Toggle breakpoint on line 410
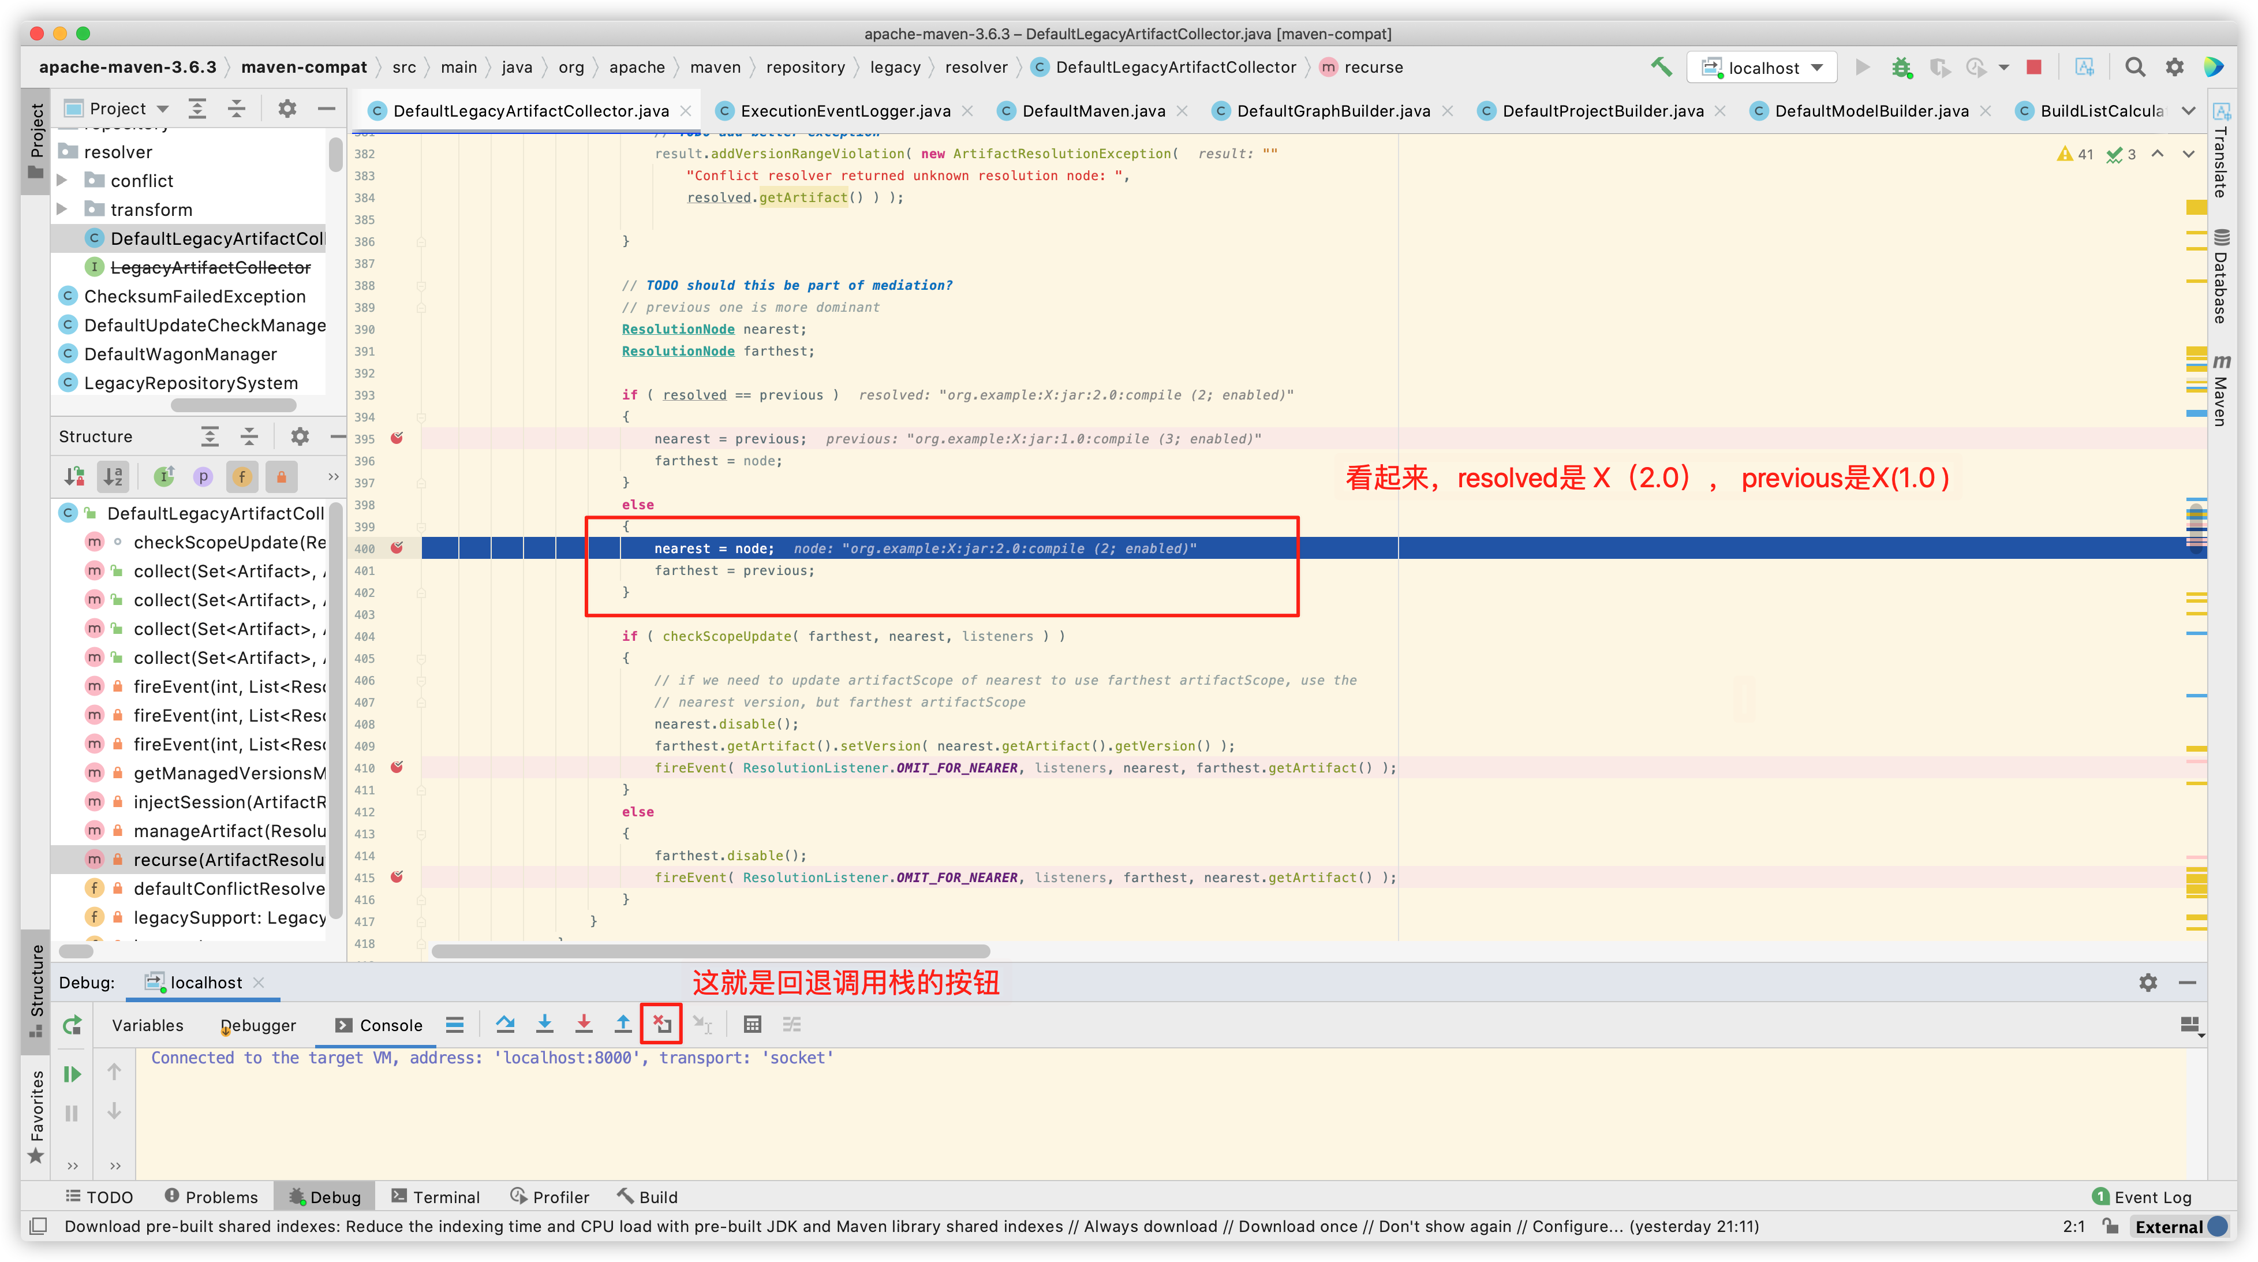Viewport: 2258px width, 1262px height. (x=397, y=767)
